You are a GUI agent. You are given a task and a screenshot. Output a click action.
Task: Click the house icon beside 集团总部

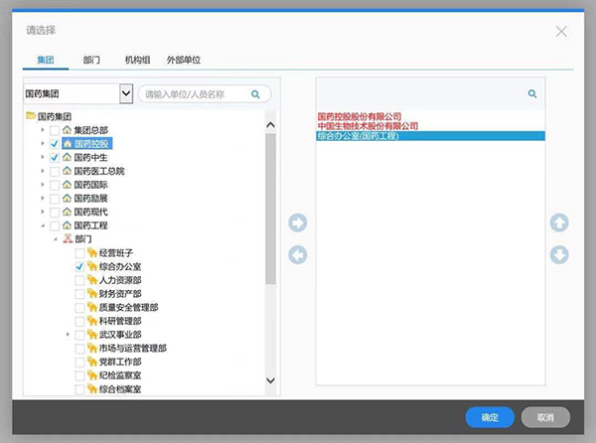point(67,130)
